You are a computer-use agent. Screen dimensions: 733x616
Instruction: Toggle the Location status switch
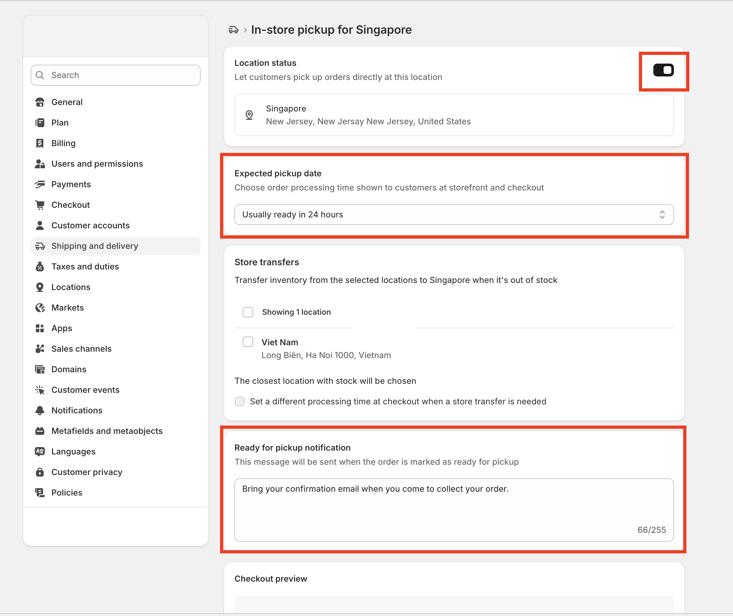(663, 70)
